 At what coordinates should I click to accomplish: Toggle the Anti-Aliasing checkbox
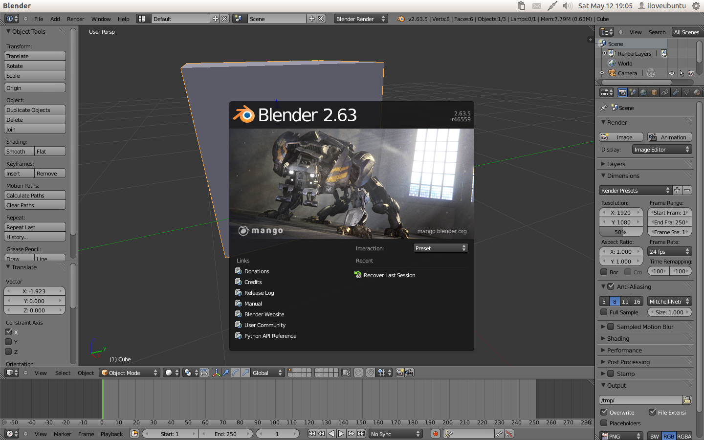click(x=611, y=286)
